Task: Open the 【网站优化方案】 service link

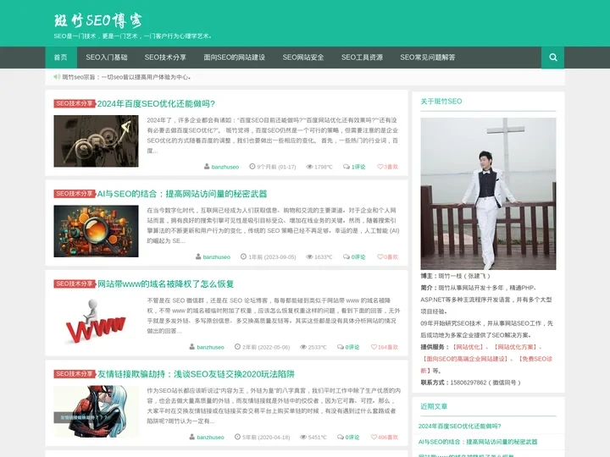Action: pyautogui.click(x=517, y=347)
